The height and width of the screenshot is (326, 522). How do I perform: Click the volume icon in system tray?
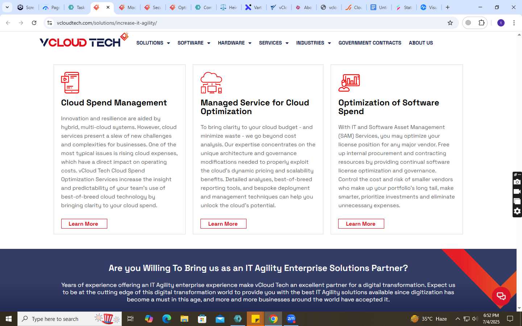click(x=475, y=319)
